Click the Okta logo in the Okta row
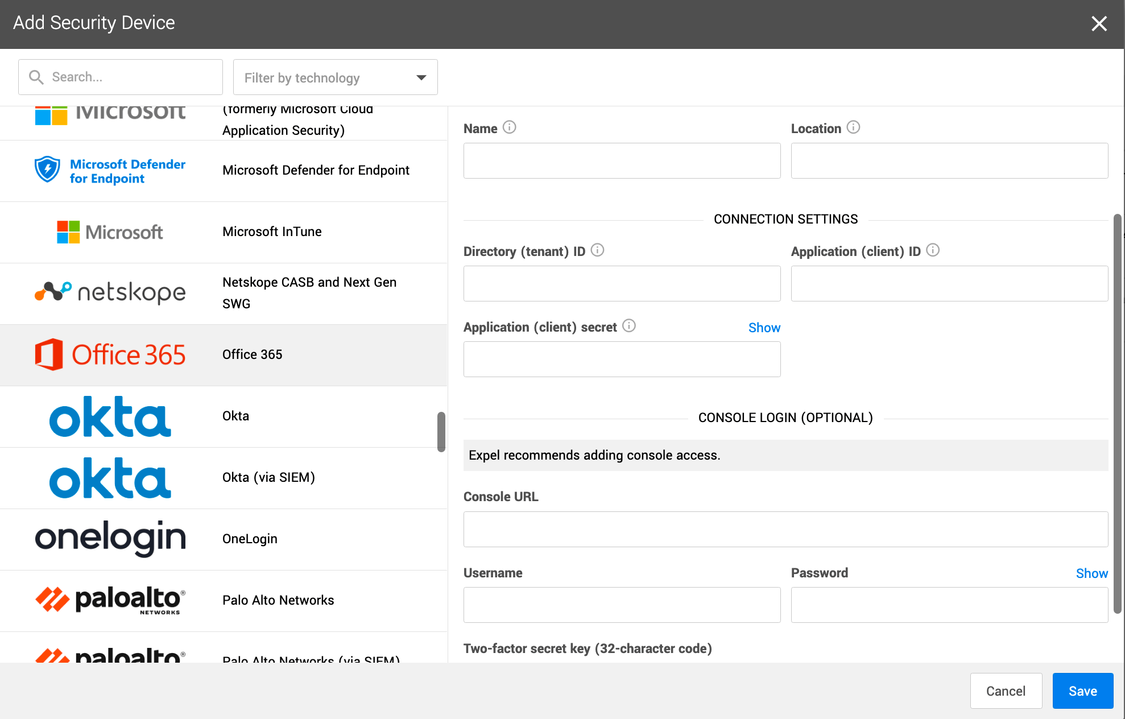The height and width of the screenshot is (719, 1125). click(110, 416)
